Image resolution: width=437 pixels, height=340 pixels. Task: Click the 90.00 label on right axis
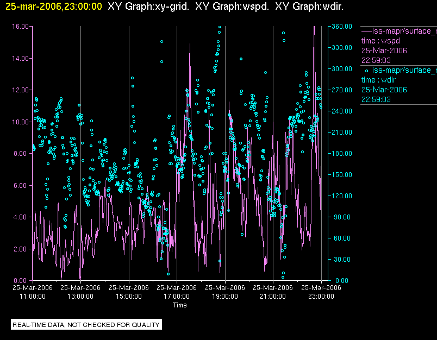click(x=342, y=217)
